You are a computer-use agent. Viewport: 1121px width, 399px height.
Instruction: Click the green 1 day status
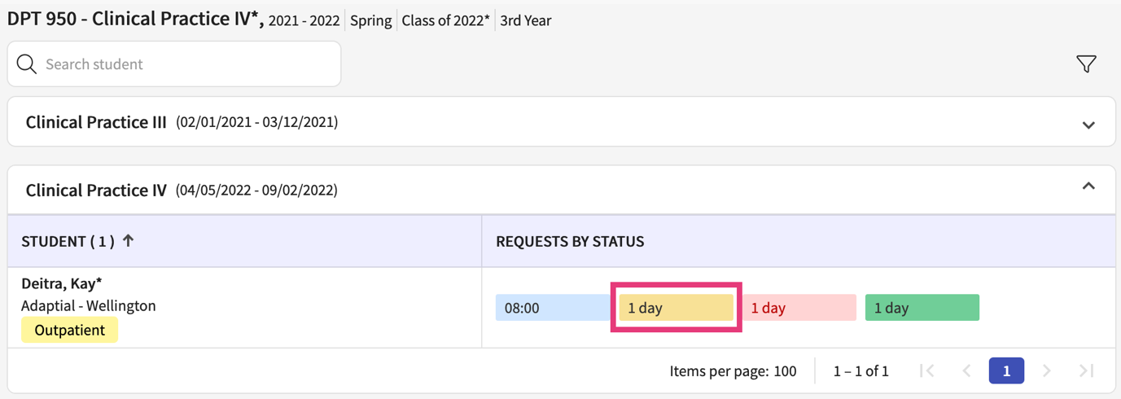[x=922, y=308]
